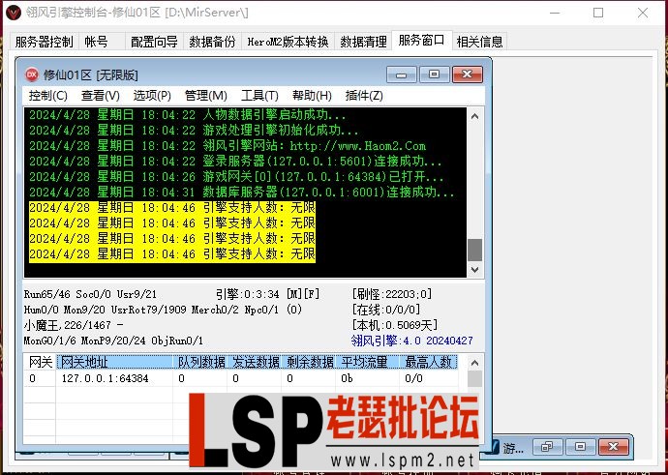The image size is (668, 475).
Task: Click the 剩余数据 column header
Action: [310, 362]
